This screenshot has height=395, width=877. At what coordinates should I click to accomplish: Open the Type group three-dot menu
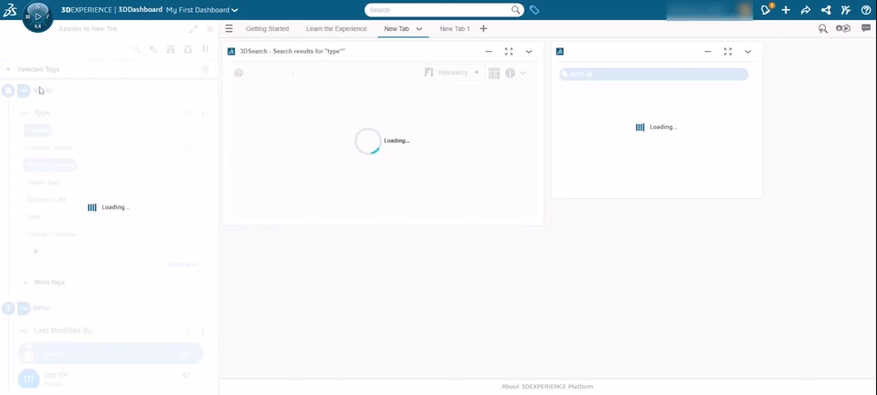[x=203, y=113]
